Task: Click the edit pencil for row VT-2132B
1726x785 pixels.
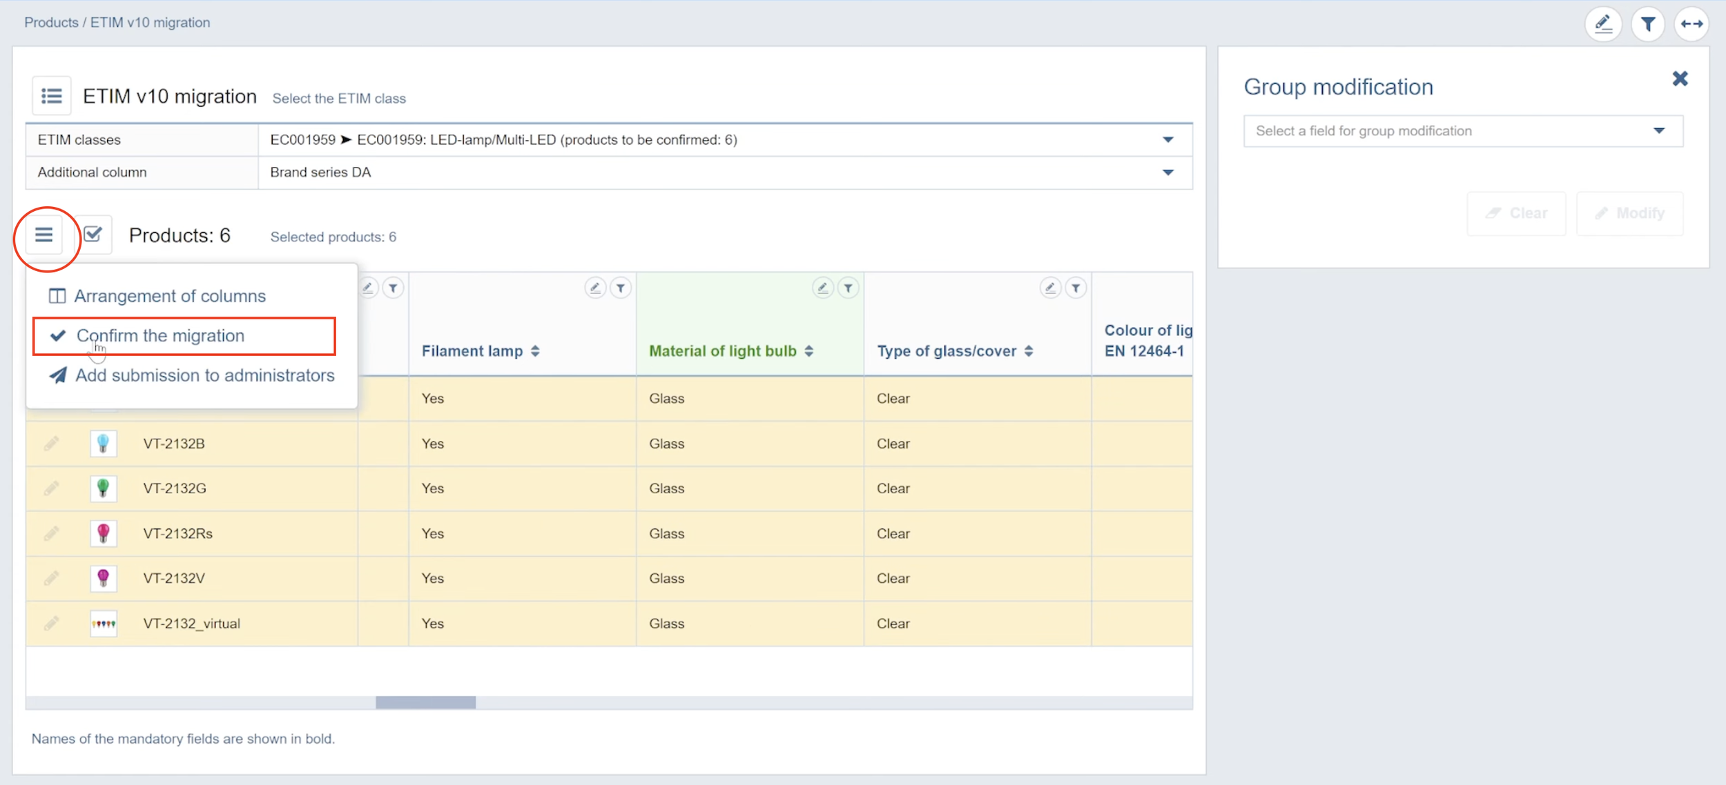Action: pyautogui.click(x=52, y=444)
